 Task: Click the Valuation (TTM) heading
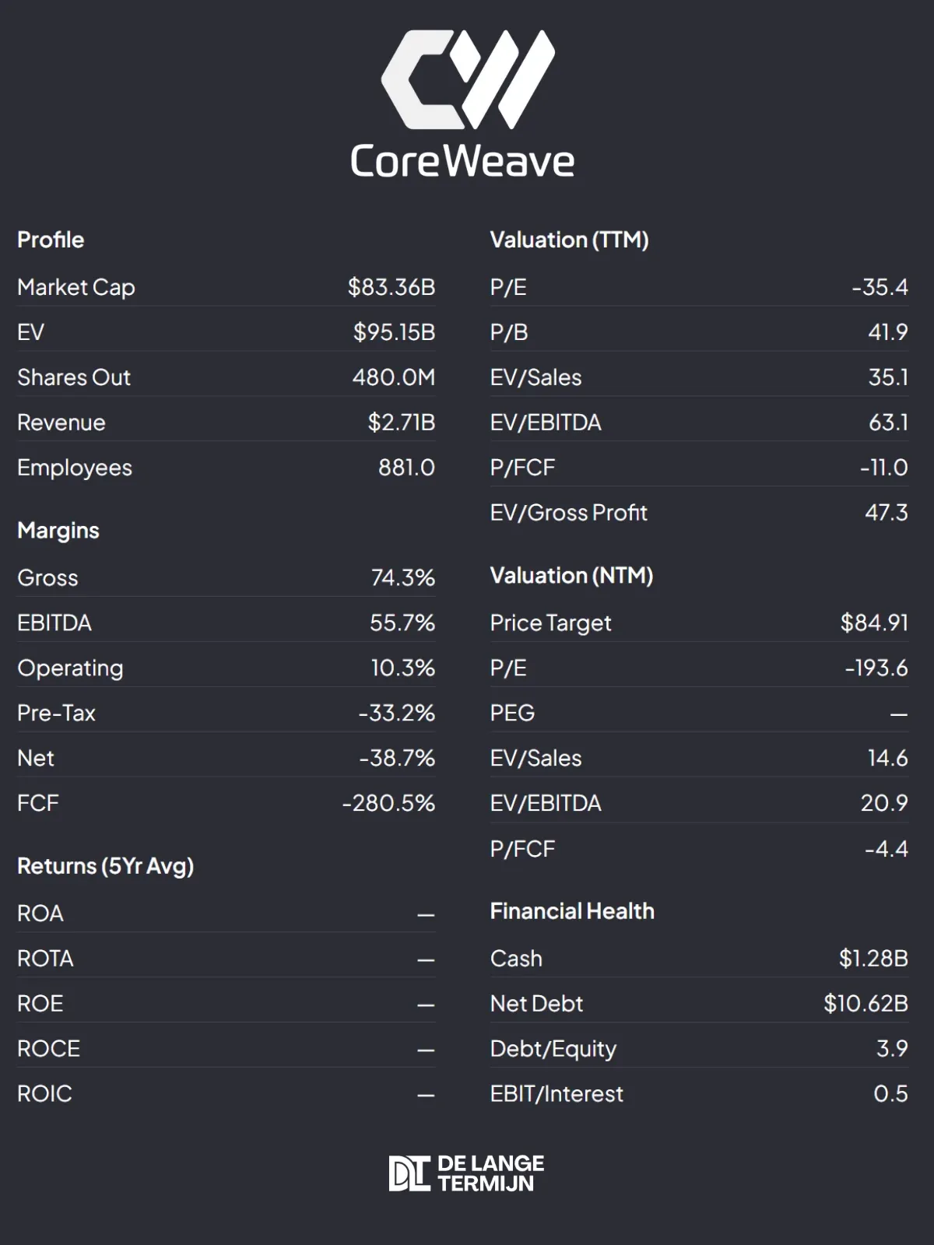click(569, 240)
